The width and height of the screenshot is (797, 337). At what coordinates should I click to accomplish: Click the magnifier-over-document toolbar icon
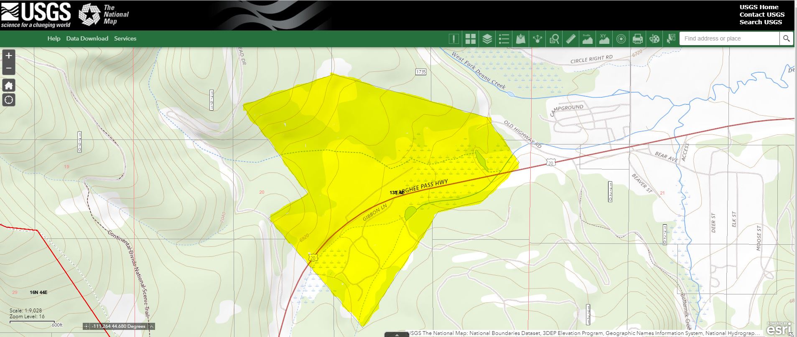click(554, 39)
